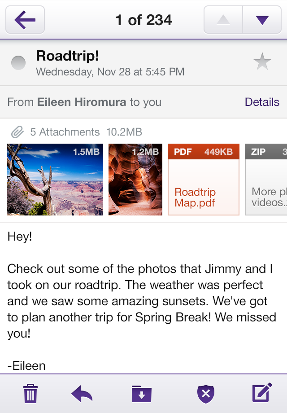Select sender name Eileen Hiromura
The width and height of the screenshot is (287, 413).
point(82,102)
